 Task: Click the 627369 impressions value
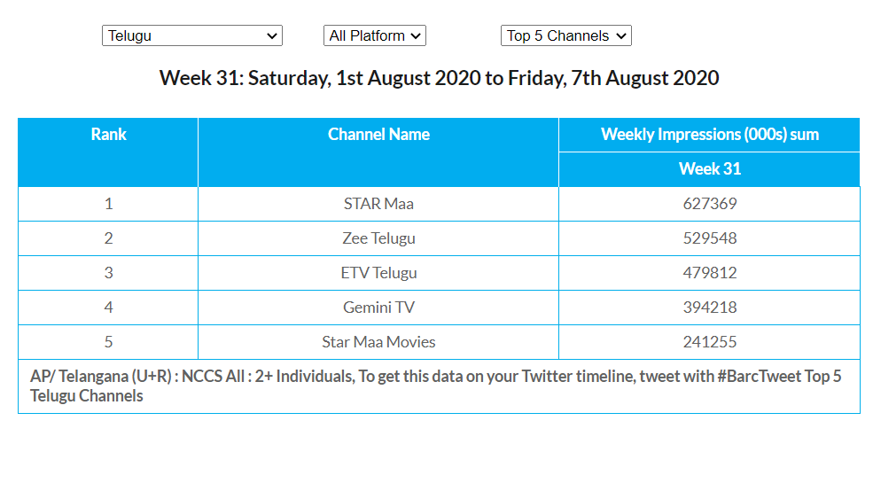tap(709, 204)
